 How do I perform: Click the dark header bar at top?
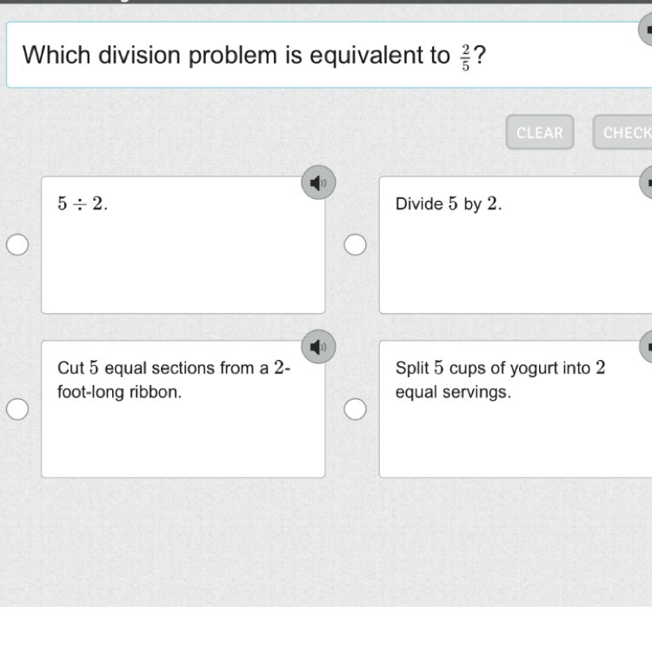point(326,2)
